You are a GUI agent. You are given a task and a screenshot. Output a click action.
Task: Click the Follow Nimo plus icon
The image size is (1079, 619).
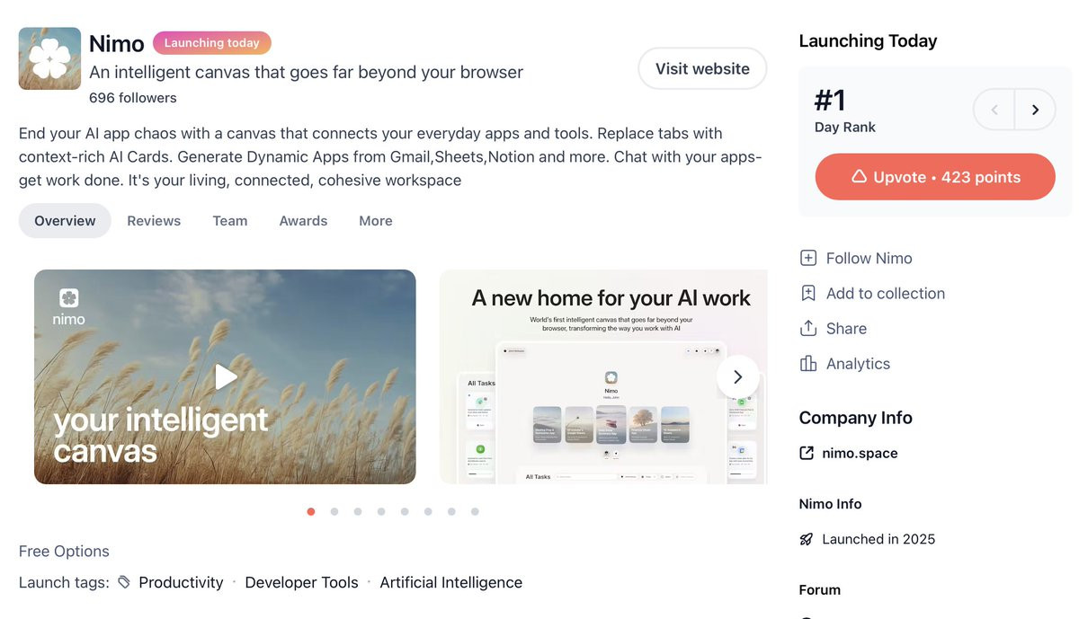click(x=808, y=258)
